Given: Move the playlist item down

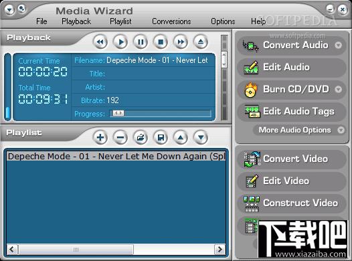Looking at the screenshot, I should (201, 137).
